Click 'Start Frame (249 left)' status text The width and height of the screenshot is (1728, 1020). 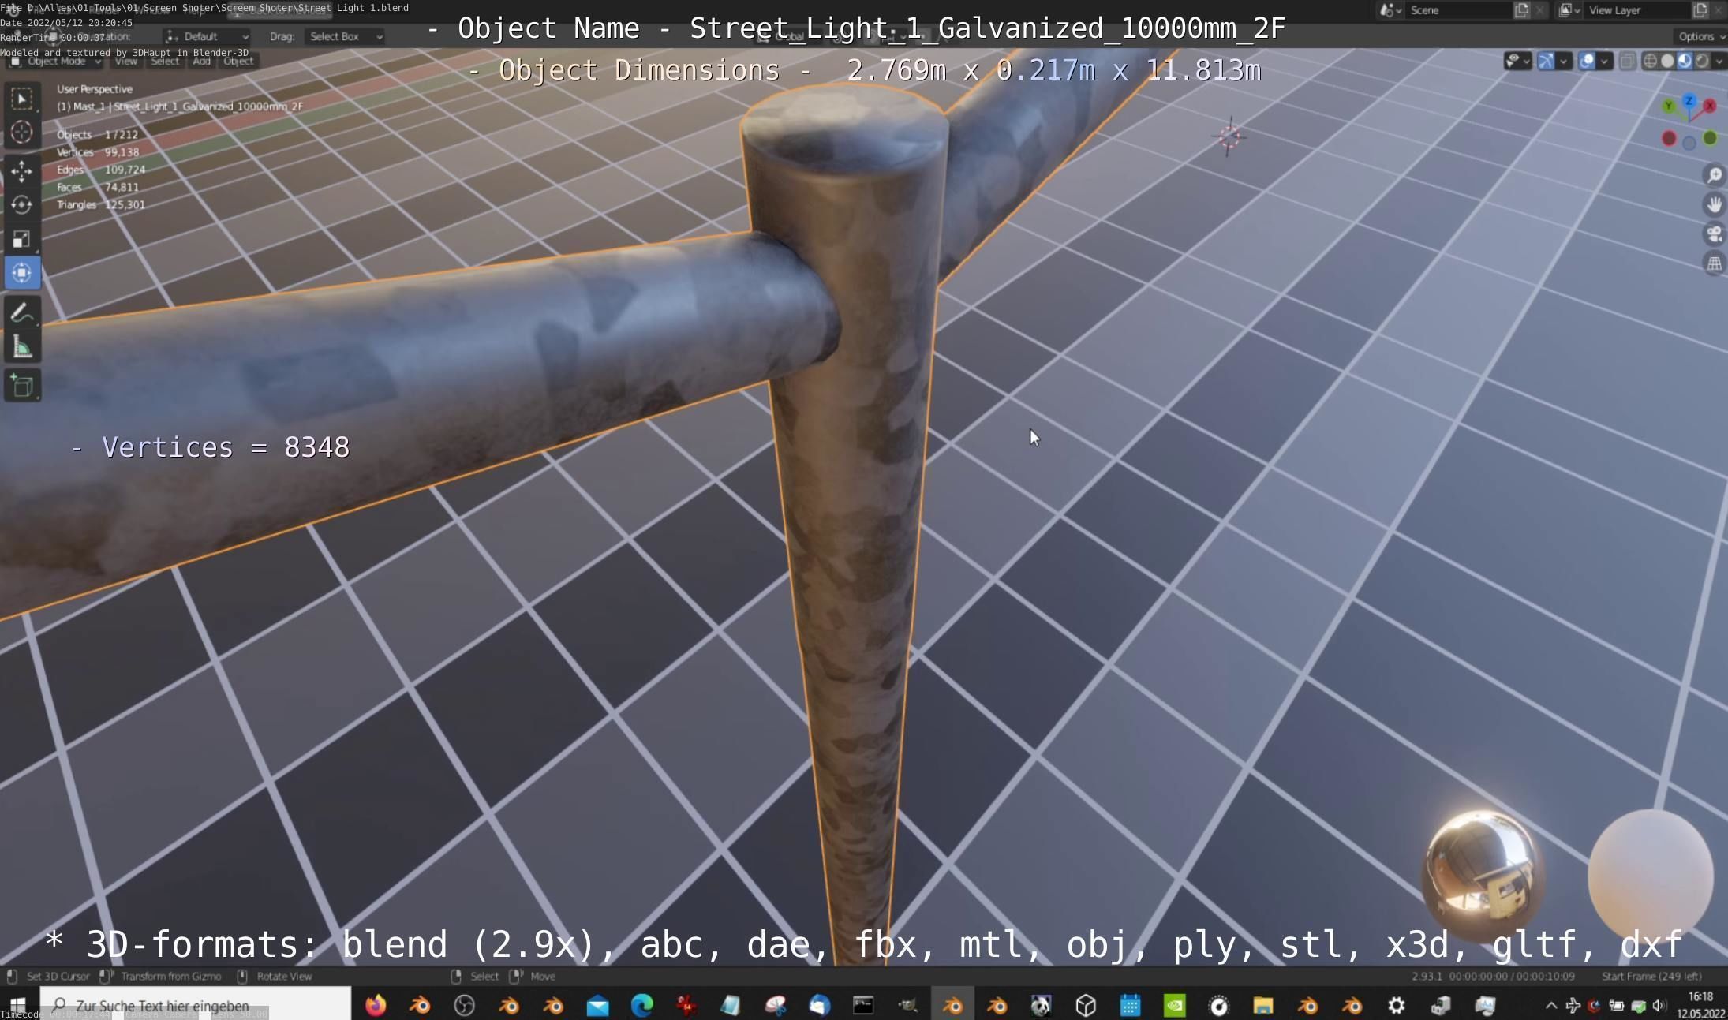coord(1651,976)
